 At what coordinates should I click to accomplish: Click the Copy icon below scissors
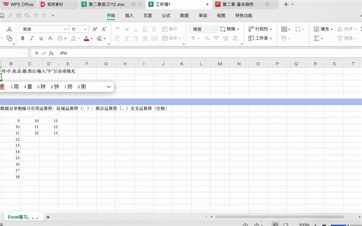click(9, 39)
